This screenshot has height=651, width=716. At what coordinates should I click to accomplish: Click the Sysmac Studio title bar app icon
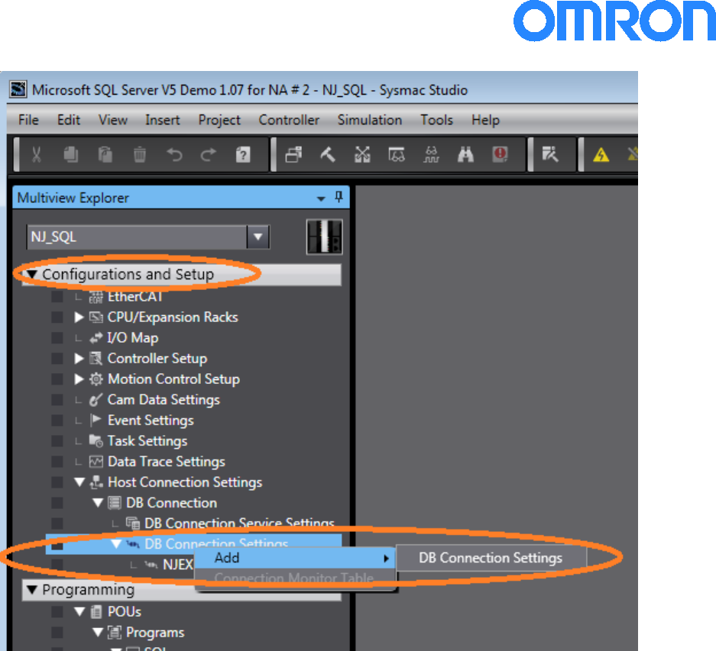click(18, 89)
